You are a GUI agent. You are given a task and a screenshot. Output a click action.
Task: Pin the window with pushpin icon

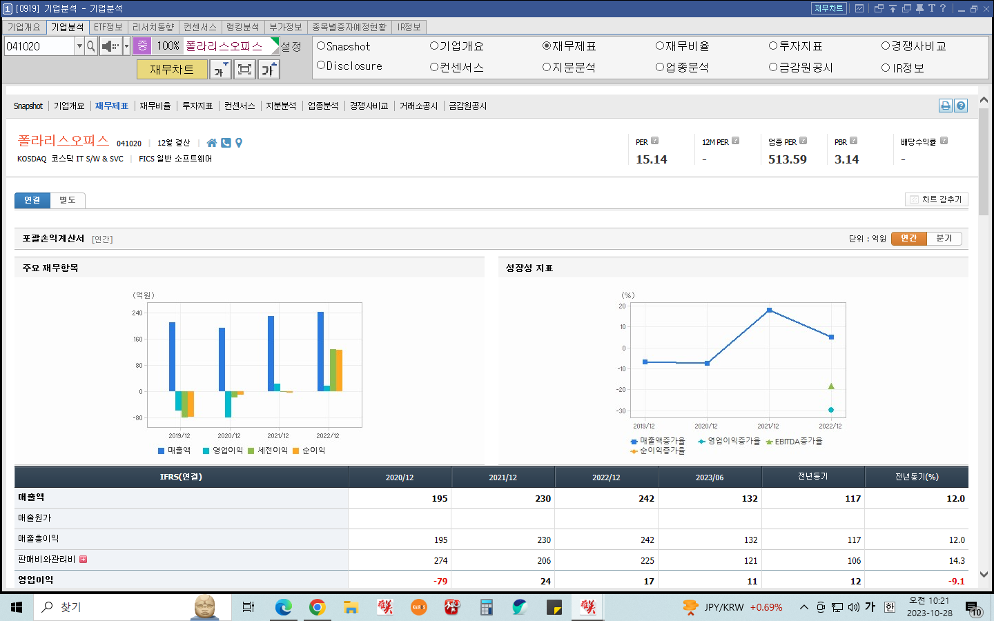click(x=919, y=8)
